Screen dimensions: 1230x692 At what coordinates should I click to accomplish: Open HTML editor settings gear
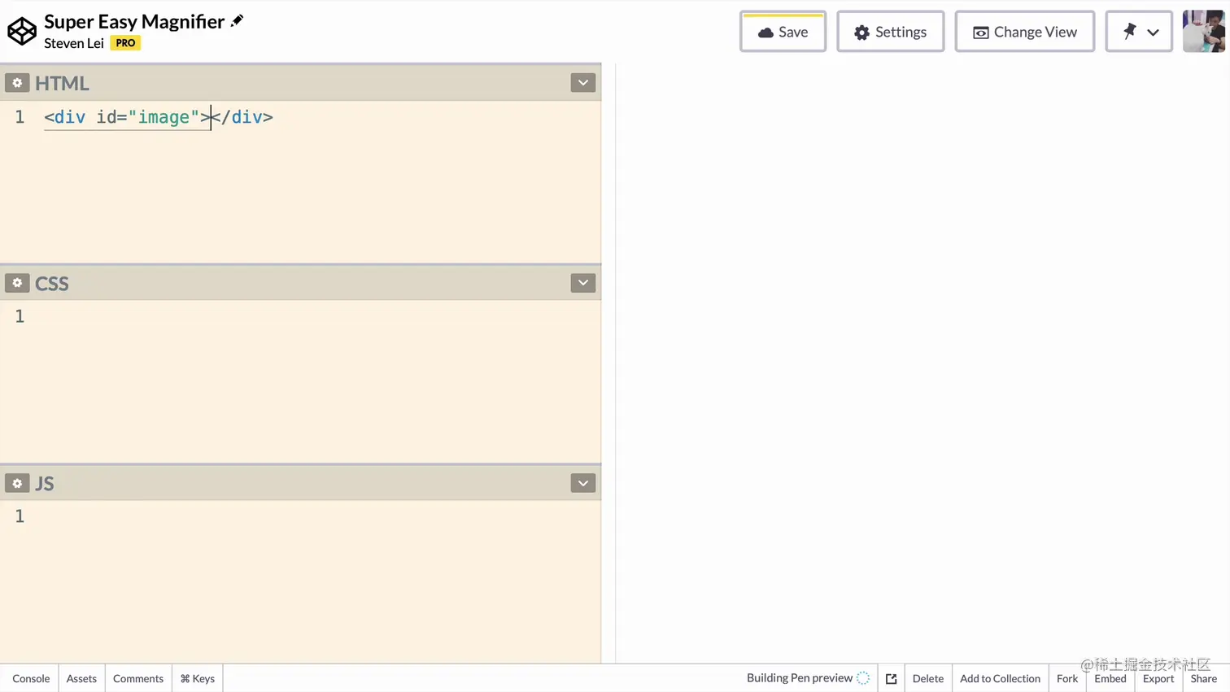point(17,83)
